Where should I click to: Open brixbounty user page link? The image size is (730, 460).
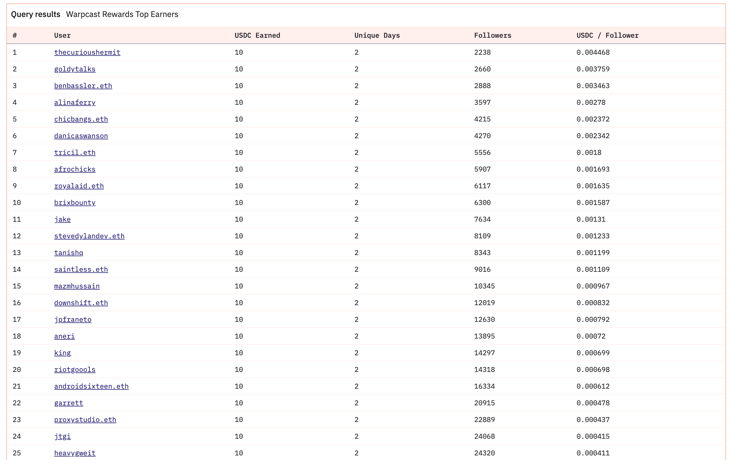click(x=75, y=202)
